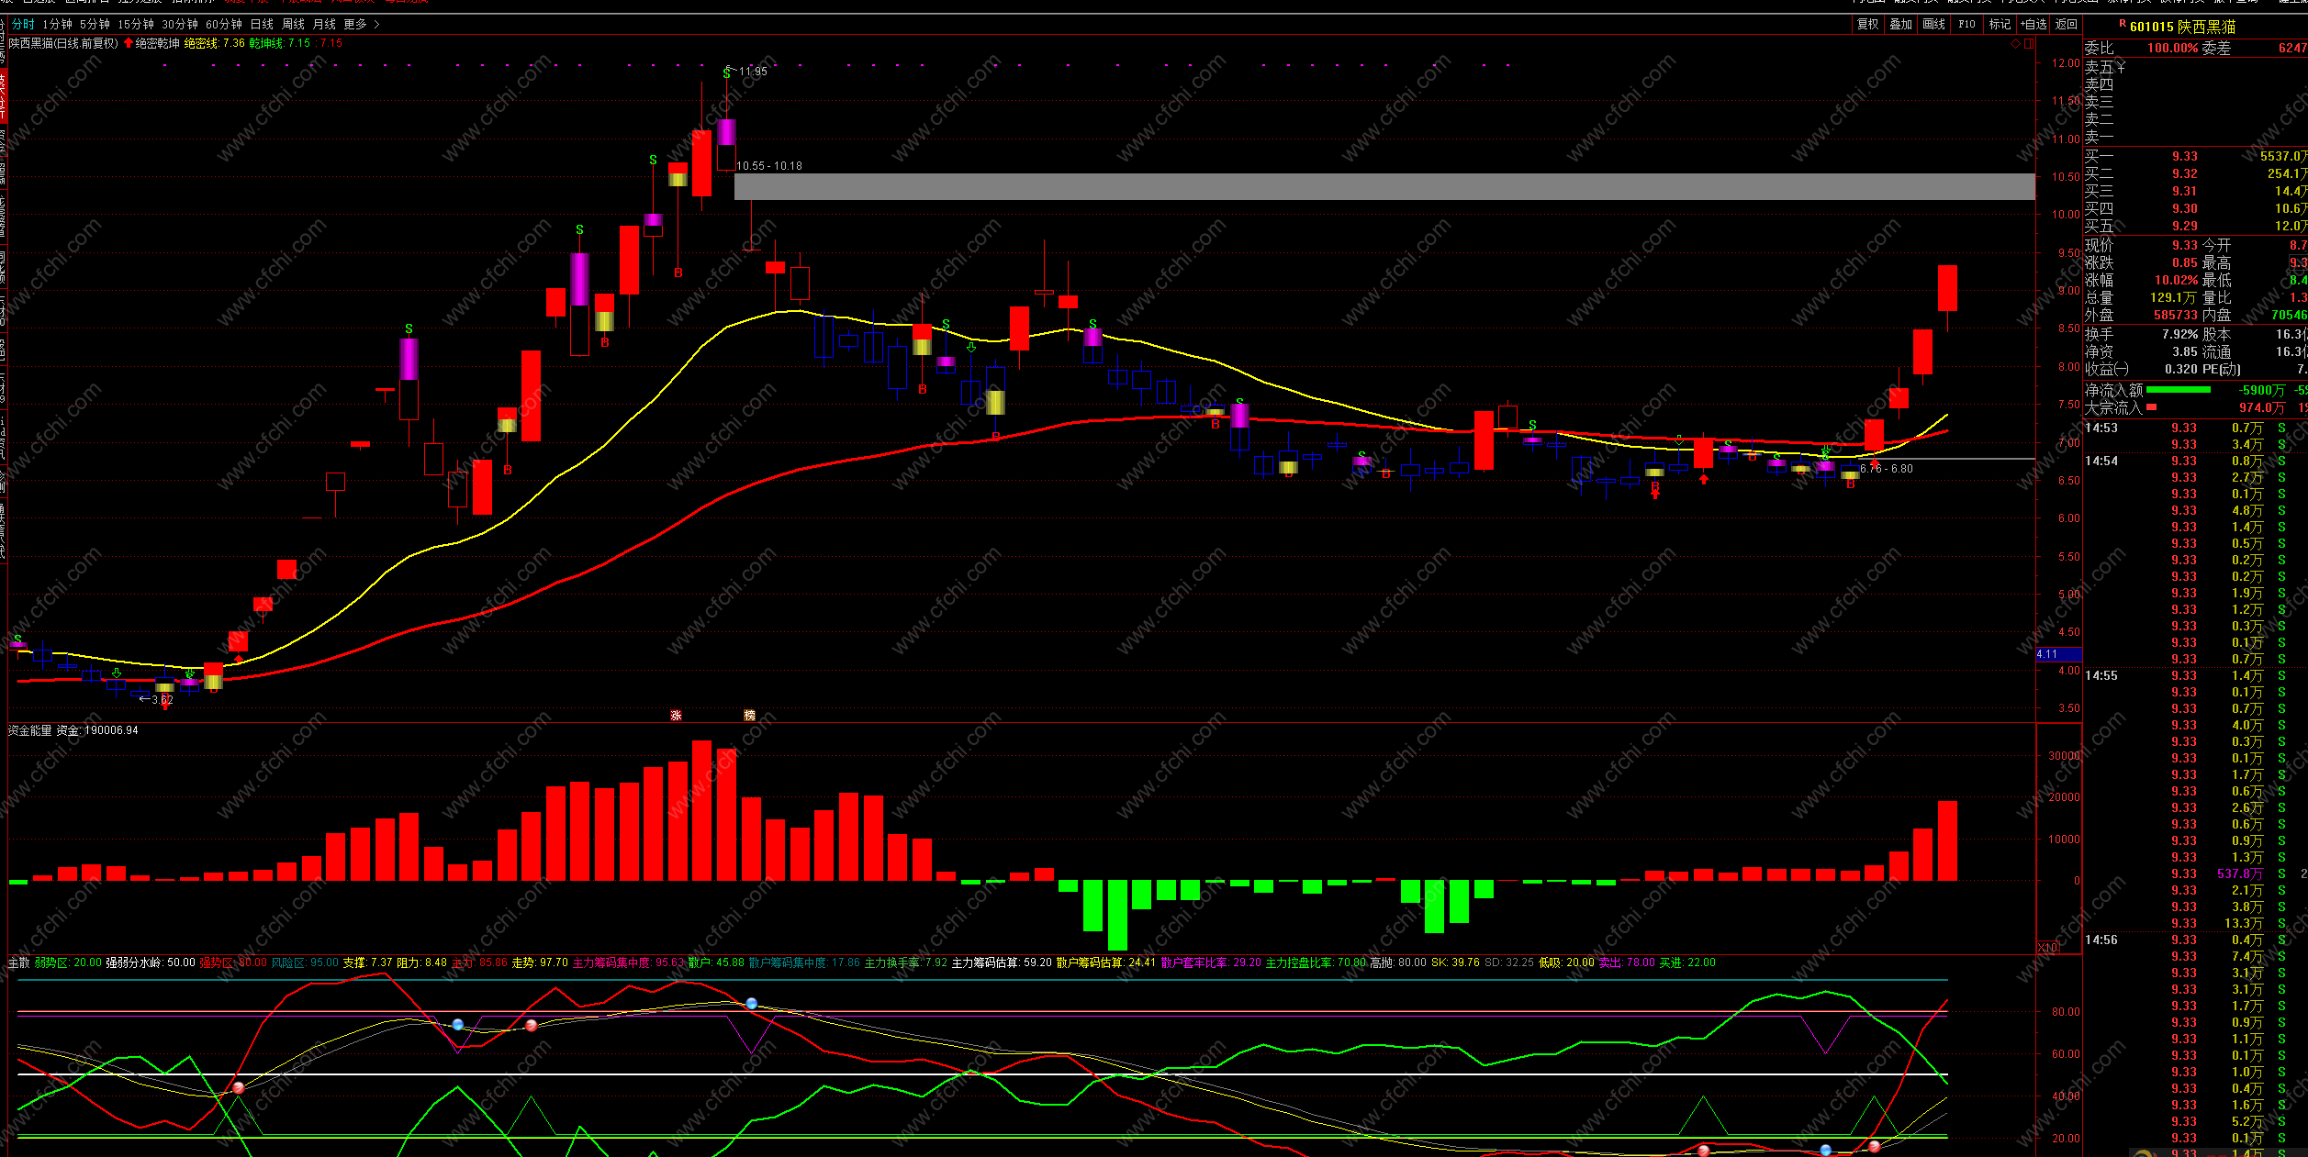Image resolution: width=2308 pixels, height=1157 pixels.
Task: Click the red diamond icon above price axis
Action: pos(2015,43)
